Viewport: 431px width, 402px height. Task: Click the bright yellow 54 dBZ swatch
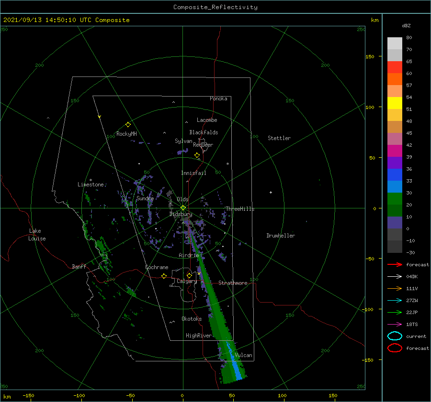pos(395,103)
